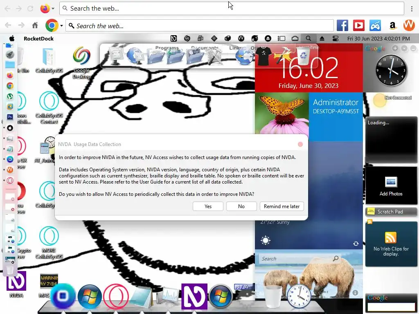
Task: Click the rocket icon in left sidebar
Action: coord(10,54)
